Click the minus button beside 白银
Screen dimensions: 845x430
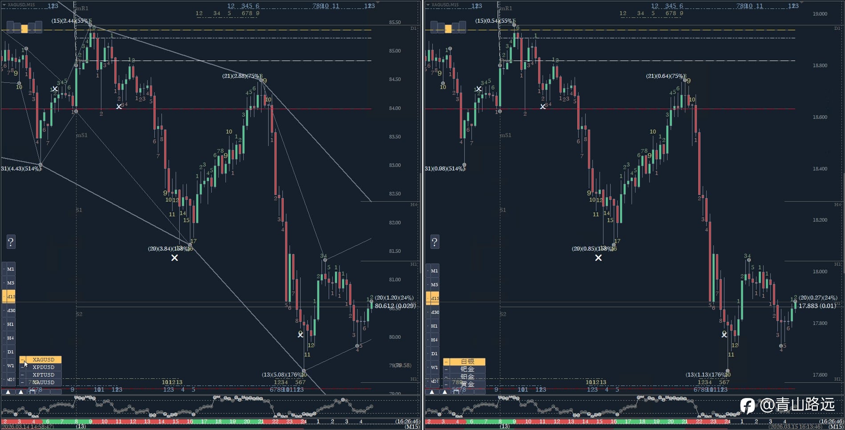[446, 362]
